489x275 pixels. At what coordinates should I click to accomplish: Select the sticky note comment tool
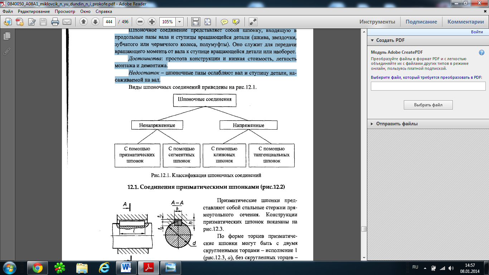click(224, 22)
